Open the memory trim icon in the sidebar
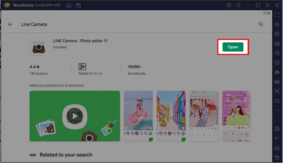Viewport: 283px width, 163px height. click(277, 72)
